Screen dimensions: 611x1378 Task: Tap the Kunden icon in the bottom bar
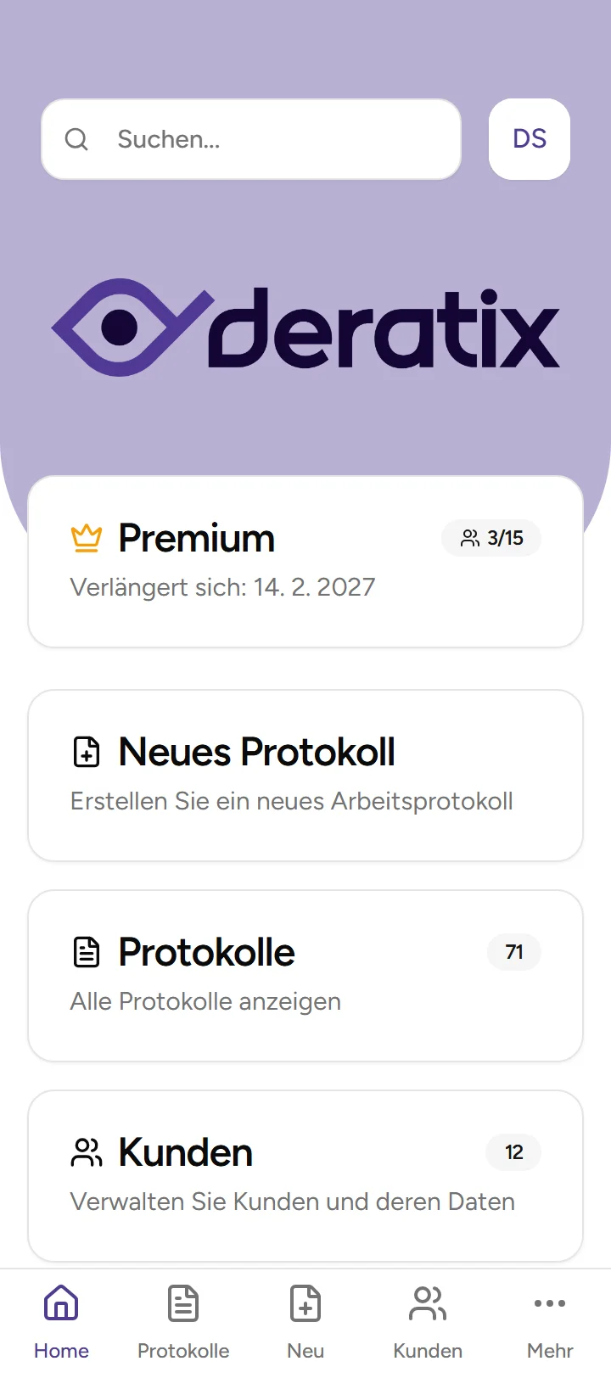(x=427, y=1302)
